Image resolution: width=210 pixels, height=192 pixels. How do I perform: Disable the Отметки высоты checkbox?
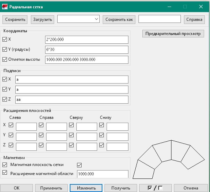coord(5,60)
